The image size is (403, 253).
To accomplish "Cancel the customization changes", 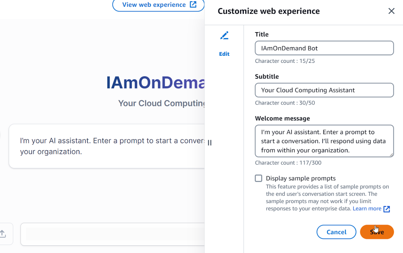I will 336,232.
